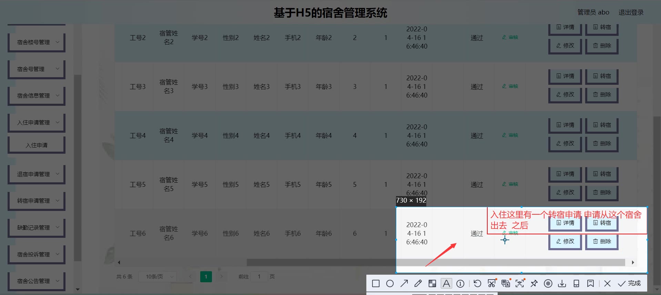Click 删除 button in 工号2 row

point(602,46)
